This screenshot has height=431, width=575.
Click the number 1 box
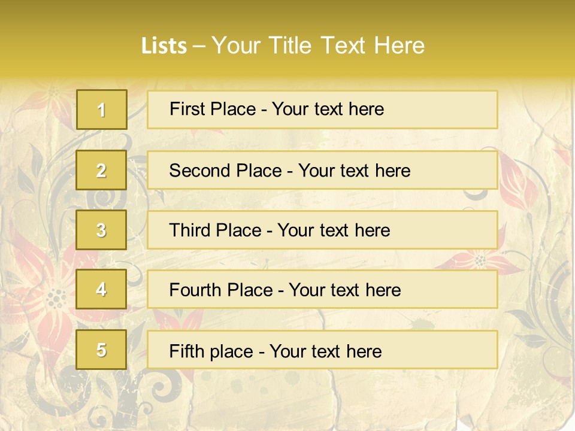102,110
